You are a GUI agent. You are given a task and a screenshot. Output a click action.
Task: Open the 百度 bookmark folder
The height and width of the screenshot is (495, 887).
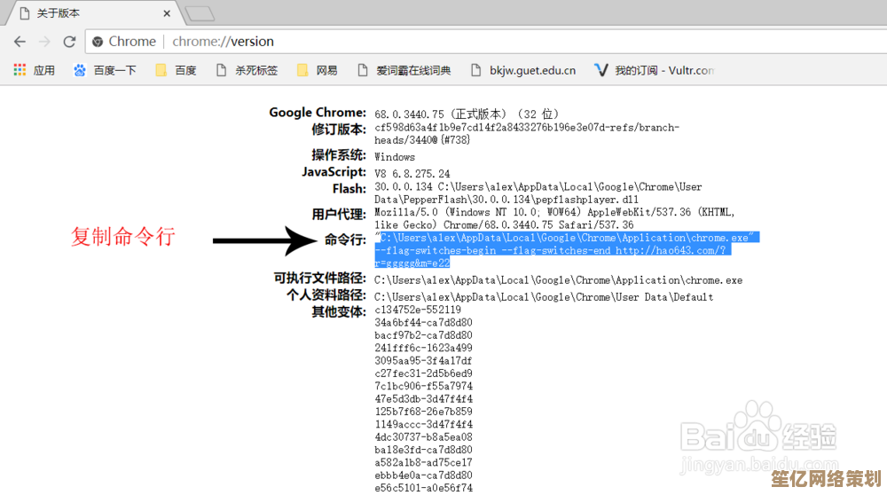tap(176, 70)
